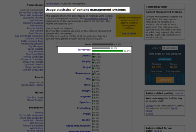Open Site Elements link
Image resolution: width=196 pixels, height=132 pixels.
[36, 51]
